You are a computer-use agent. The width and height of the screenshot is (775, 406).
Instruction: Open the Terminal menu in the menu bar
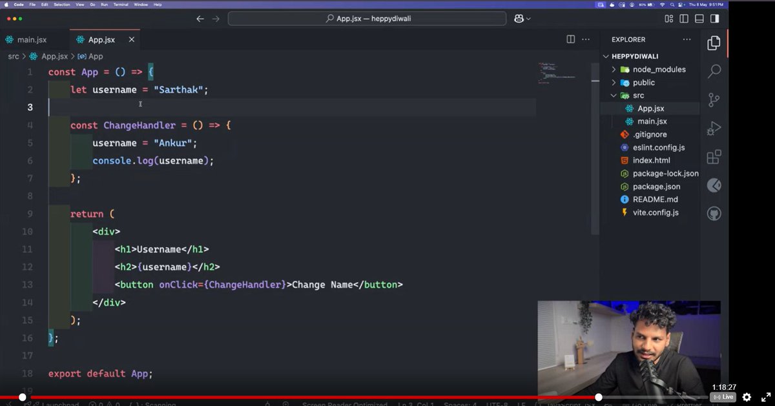tap(121, 4)
